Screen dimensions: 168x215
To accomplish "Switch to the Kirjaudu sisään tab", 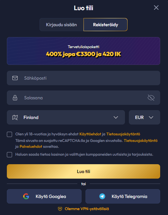I will [61, 25].
